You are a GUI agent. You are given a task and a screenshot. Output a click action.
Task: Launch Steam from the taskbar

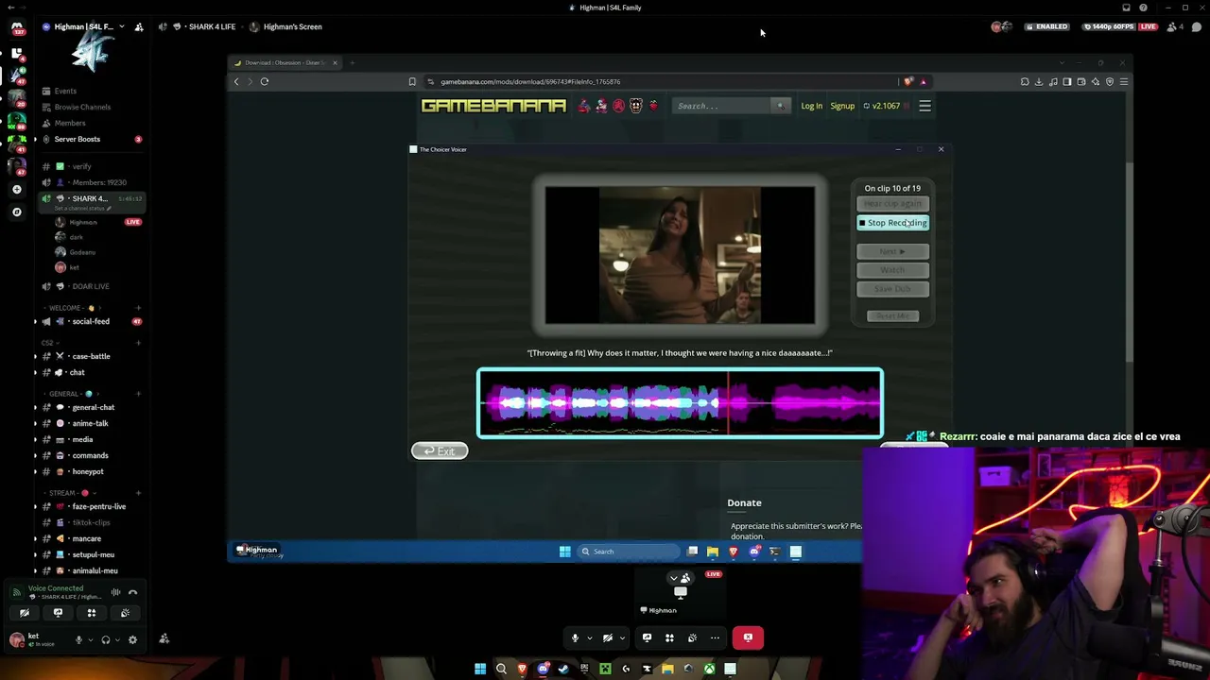(563, 669)
